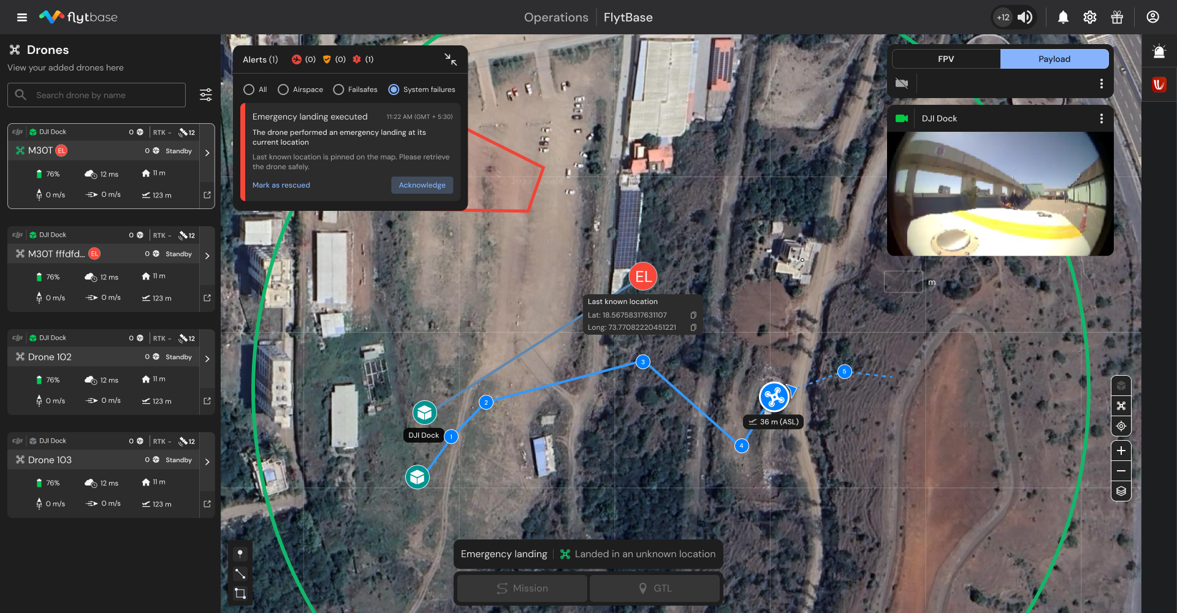Open Drone 102 in new window

tap(207, 401)
